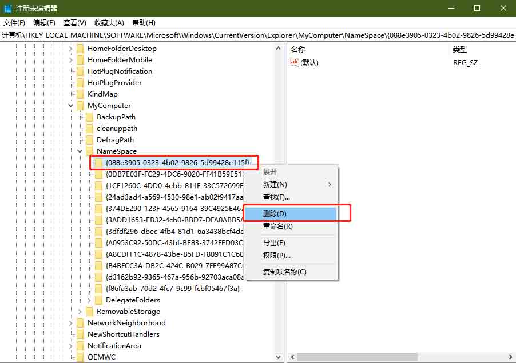Viewport: 516px width, 363px height.
Task: Collapse the MyComputer tree node
Action: [71, 106]
